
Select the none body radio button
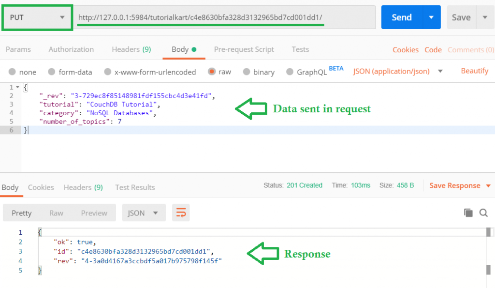(x=12, y=72)
